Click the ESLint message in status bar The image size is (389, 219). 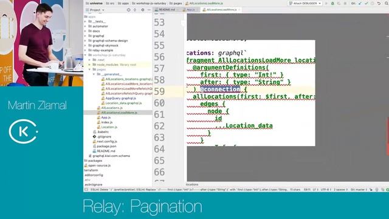click(x=188, y=189)
